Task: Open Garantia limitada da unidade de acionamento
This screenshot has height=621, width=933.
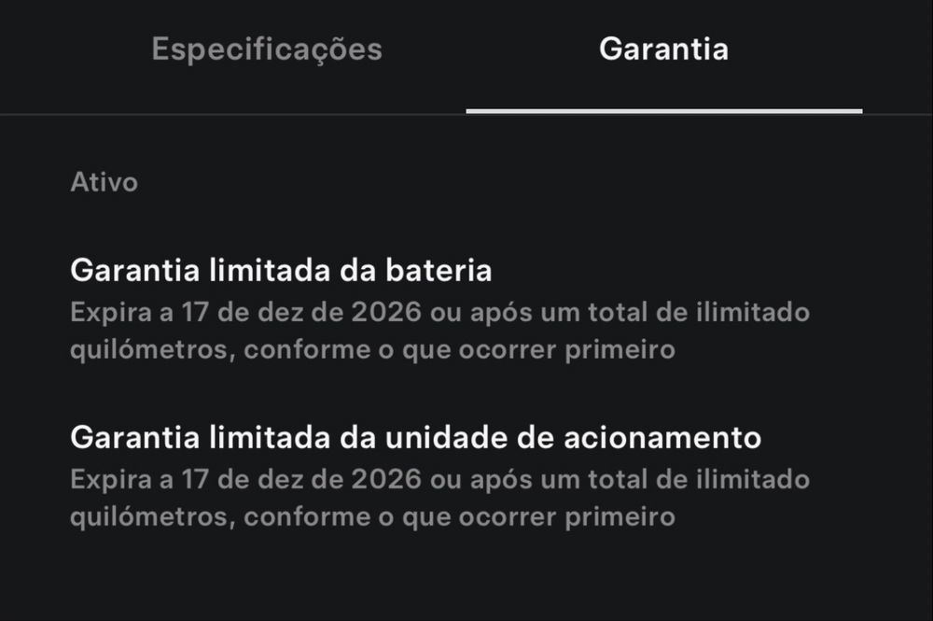Action: coord(415,437)
